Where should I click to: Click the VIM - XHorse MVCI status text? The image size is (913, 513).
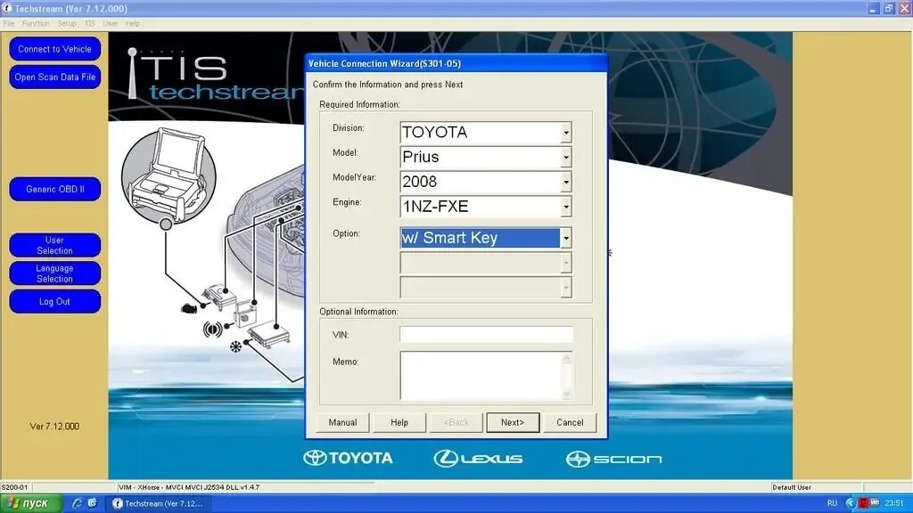point(189,487)
